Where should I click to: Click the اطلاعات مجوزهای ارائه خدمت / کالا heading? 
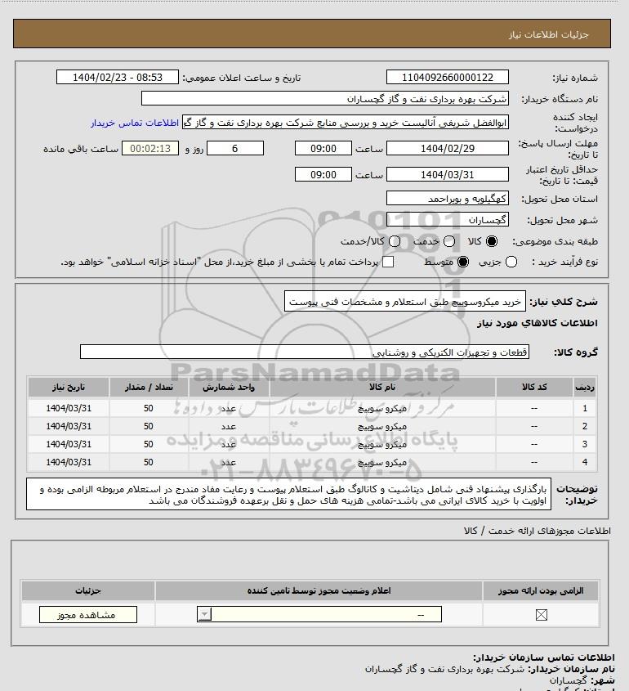(537, 531)
